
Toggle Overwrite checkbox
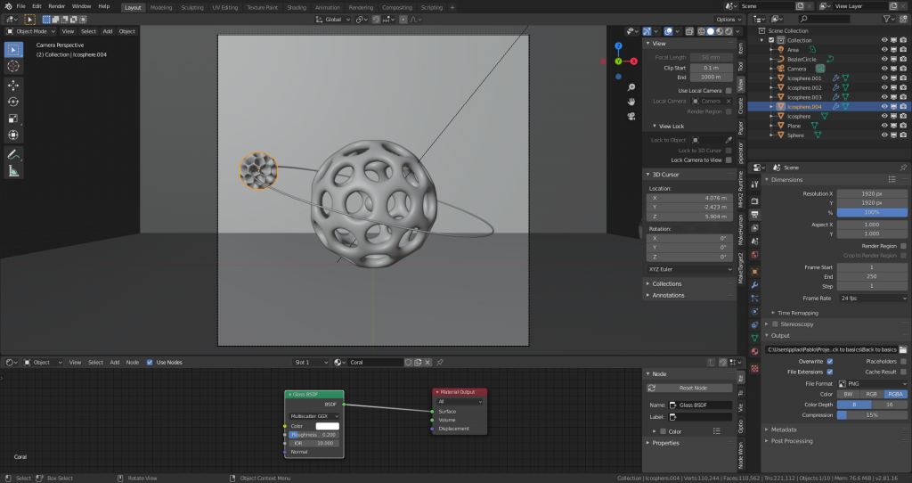point(829,362)
